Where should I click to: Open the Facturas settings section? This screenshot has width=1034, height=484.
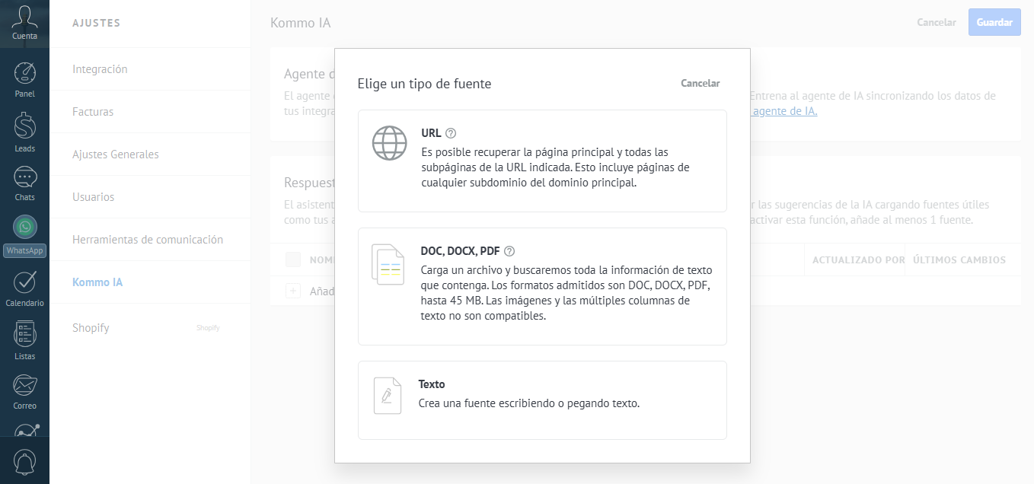(93, 112)
